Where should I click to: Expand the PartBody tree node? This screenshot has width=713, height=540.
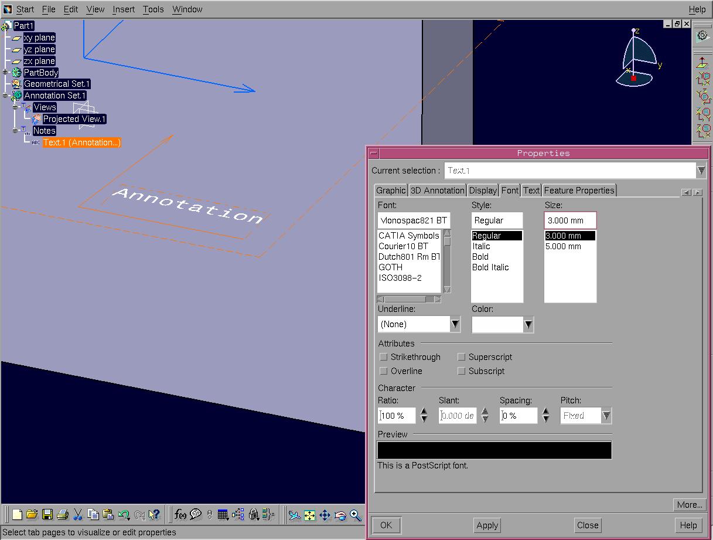coord(6,72)
